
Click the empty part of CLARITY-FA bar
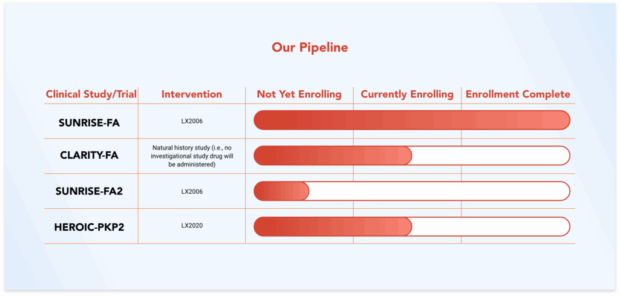tap(490, 156)
